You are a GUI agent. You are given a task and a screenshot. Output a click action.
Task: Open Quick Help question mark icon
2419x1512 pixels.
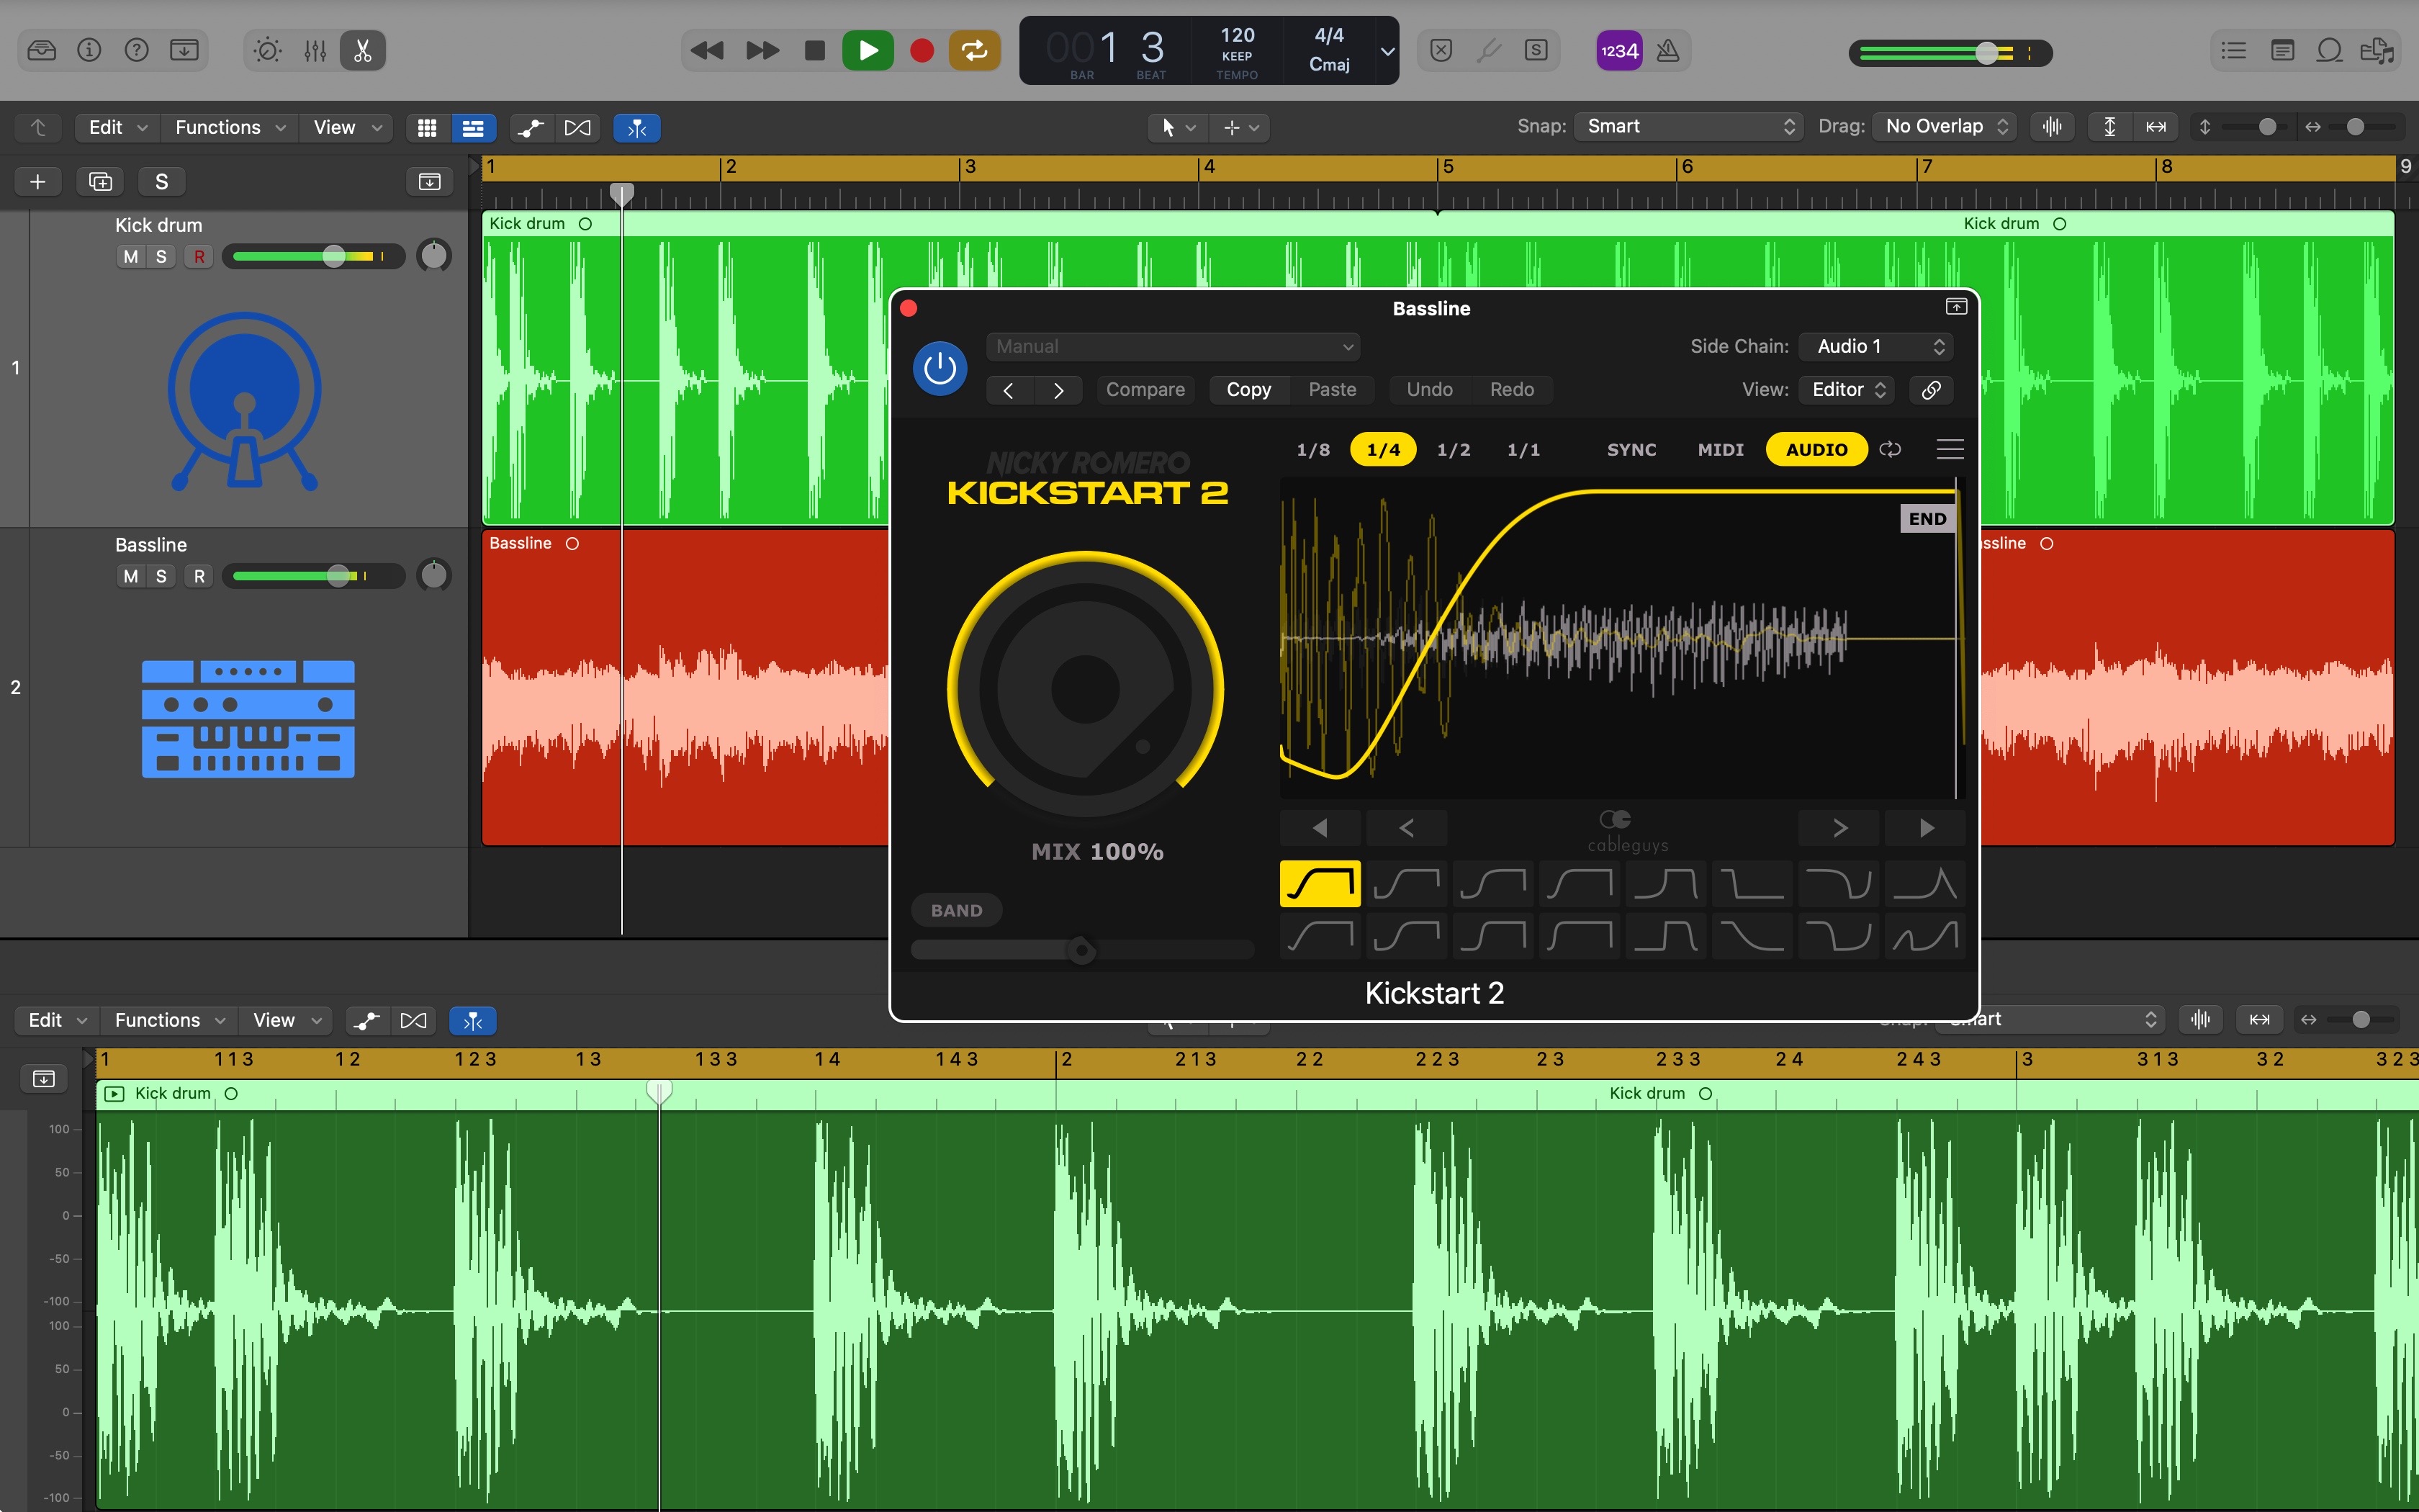(137, 50)
